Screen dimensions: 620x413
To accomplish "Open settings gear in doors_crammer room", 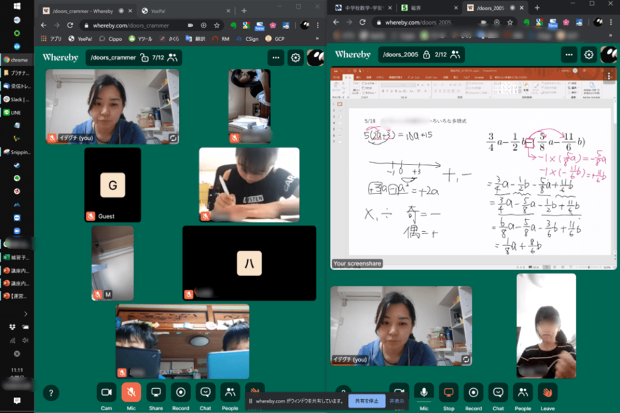I will pyautogui.click(x=296, y=58).
